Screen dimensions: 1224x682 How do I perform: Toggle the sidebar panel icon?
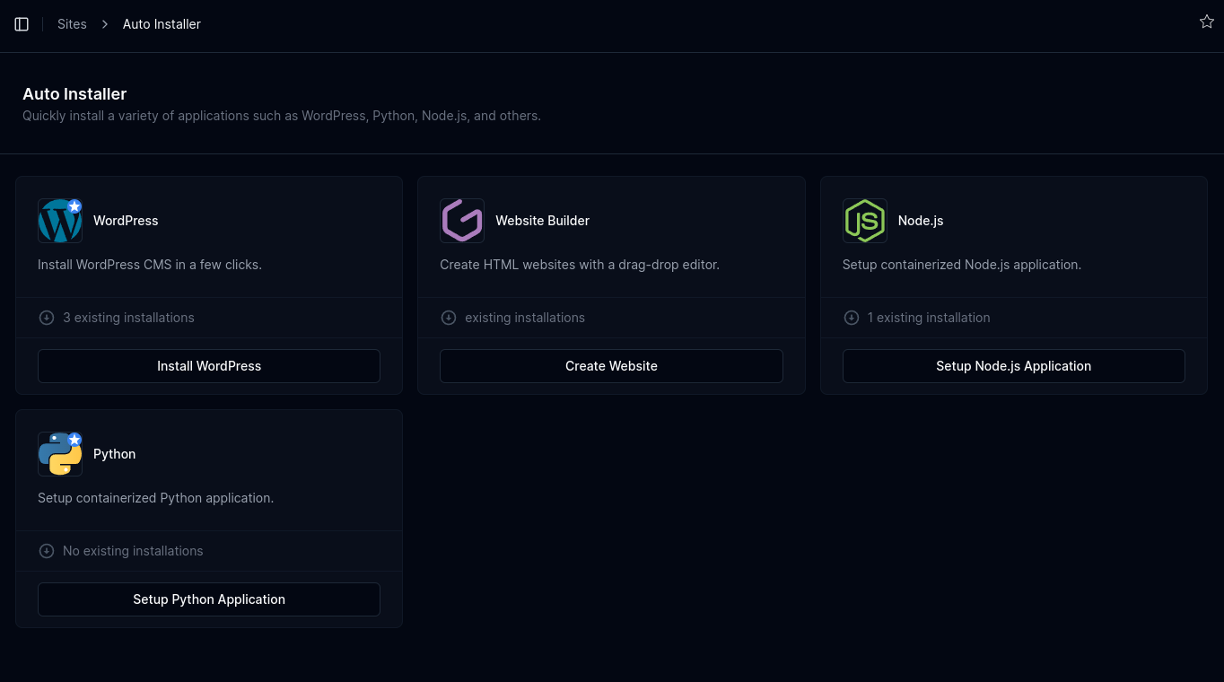[x=22, y=24]
